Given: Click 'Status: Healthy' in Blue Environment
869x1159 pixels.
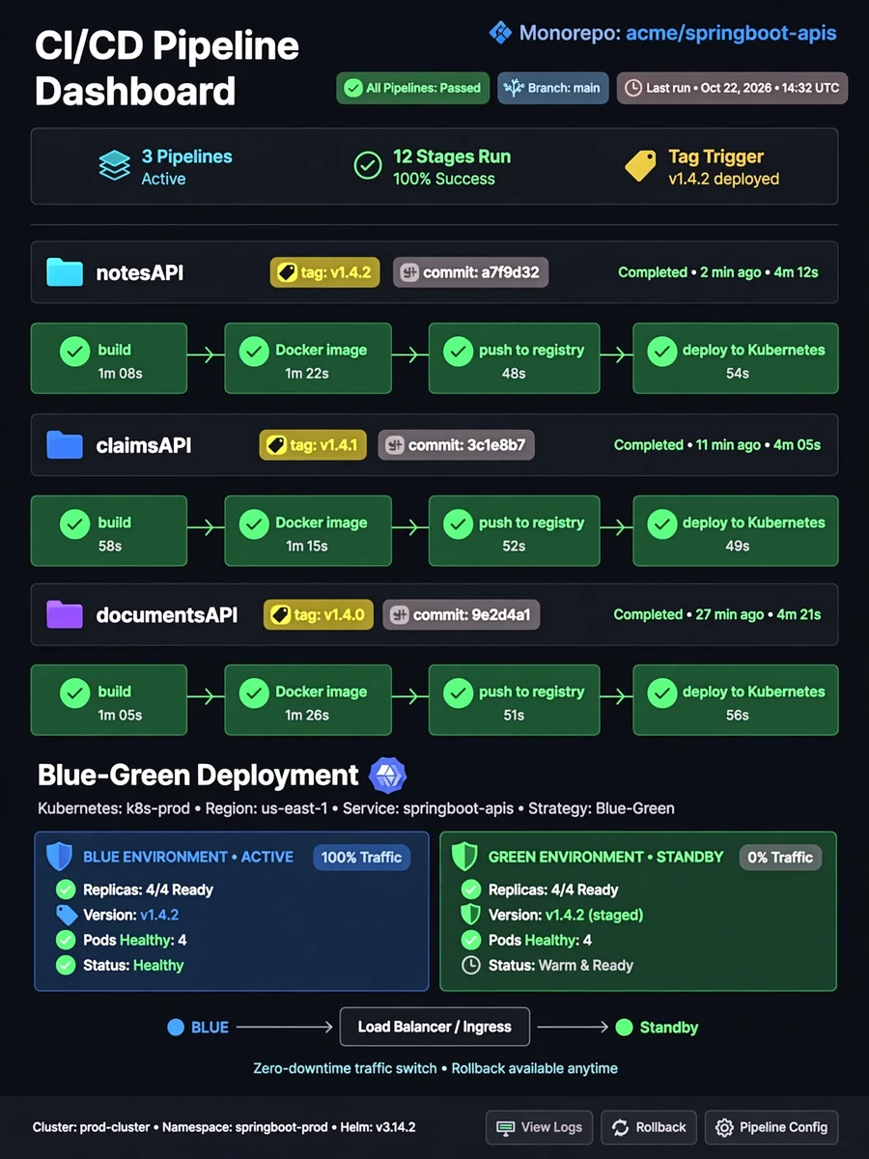Looking at the screenshot, I should tap(133, 965).
